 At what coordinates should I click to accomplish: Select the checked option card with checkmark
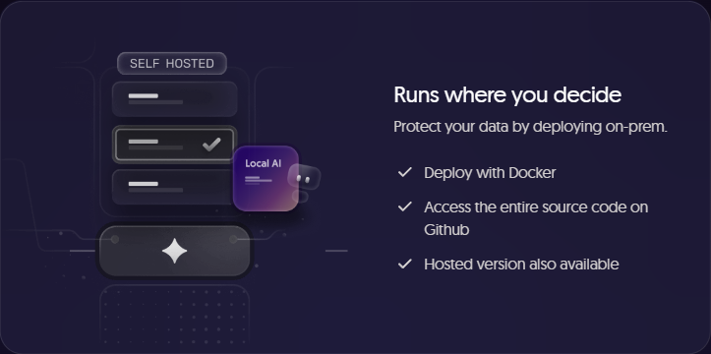click(175, 145)
